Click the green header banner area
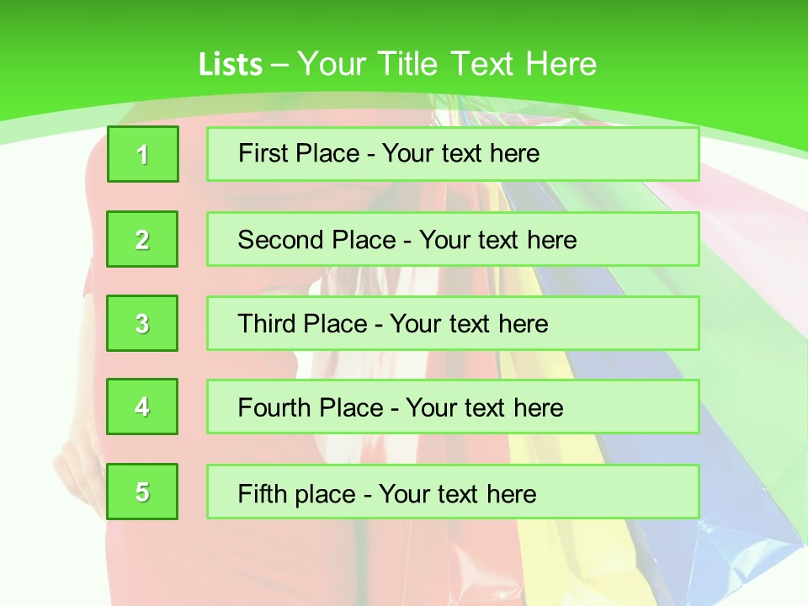 (404, 25)
